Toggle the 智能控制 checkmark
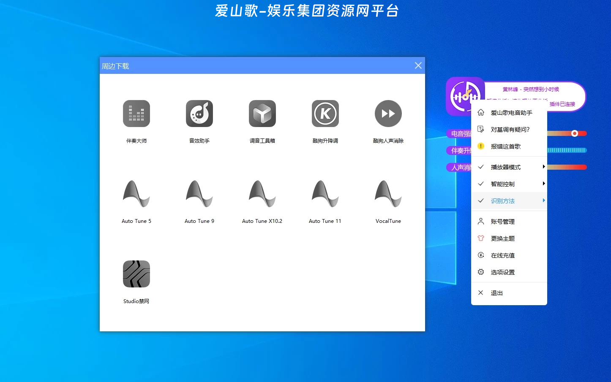This screenshot has height=382, width=611. [x=480, y=184]
